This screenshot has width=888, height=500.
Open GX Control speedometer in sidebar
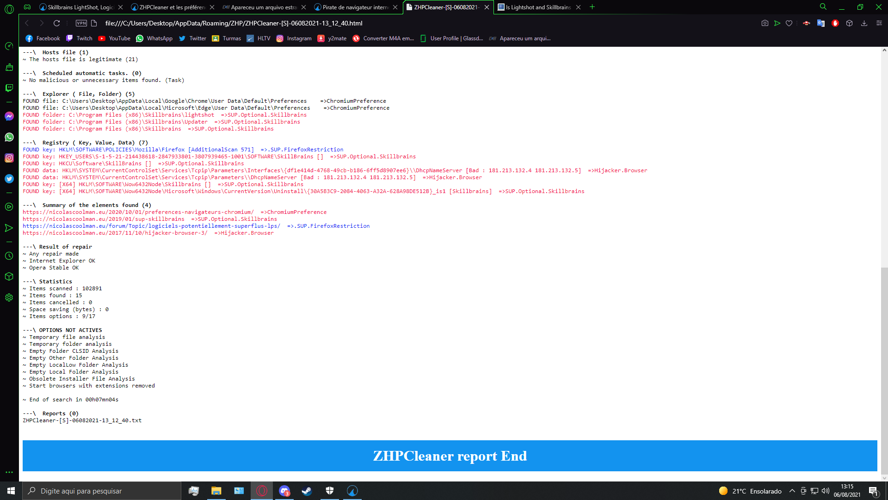pos(9,46)
